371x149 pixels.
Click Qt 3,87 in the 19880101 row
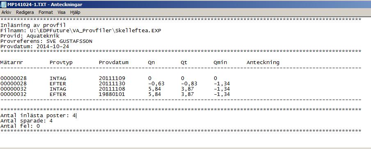coord(188,94)
